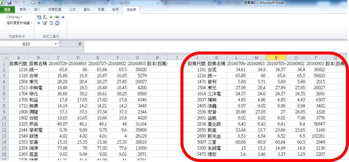Click cell with value 56847
The image size is (349, 162).
(x=316, y=124)
